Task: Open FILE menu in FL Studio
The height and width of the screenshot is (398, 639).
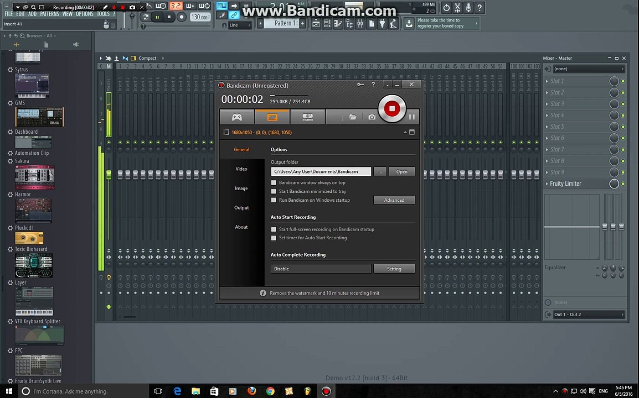Action: tap(8, 14)
